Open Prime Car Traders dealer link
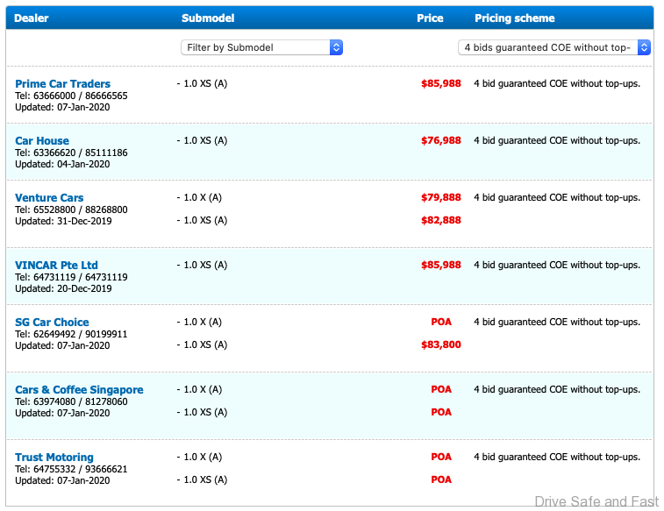The height and width of the screenshot is (511, 664). [62, 84]
